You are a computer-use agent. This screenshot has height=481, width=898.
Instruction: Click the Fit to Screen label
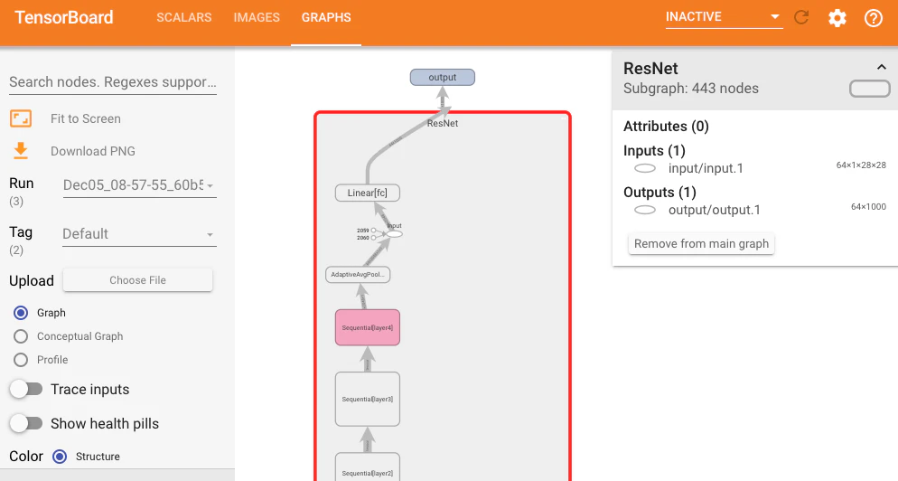coord(85,118)
